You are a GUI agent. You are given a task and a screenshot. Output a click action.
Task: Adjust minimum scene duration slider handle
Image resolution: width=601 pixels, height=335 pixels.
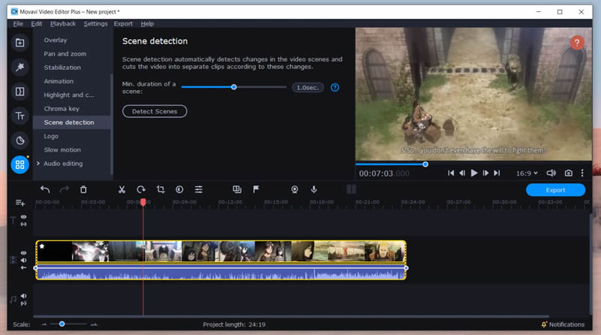(234, 87)
